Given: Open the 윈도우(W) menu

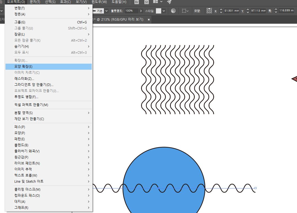Looking at the screenshot, I should [99, 2].
